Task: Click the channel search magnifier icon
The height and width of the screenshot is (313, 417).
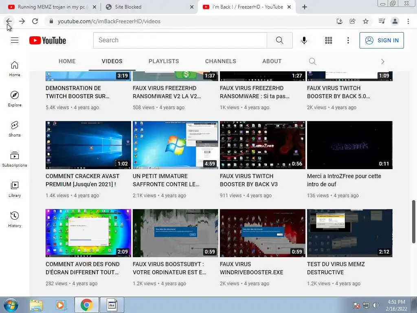Action: [313, 62]
